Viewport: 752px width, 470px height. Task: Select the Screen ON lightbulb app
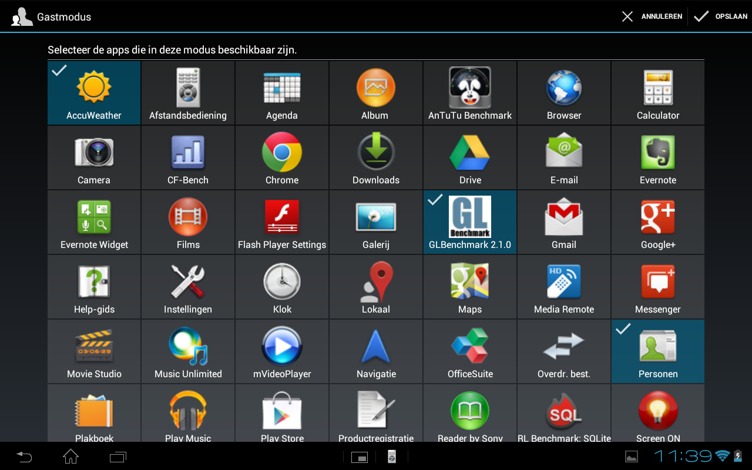(x=658, y=413)
